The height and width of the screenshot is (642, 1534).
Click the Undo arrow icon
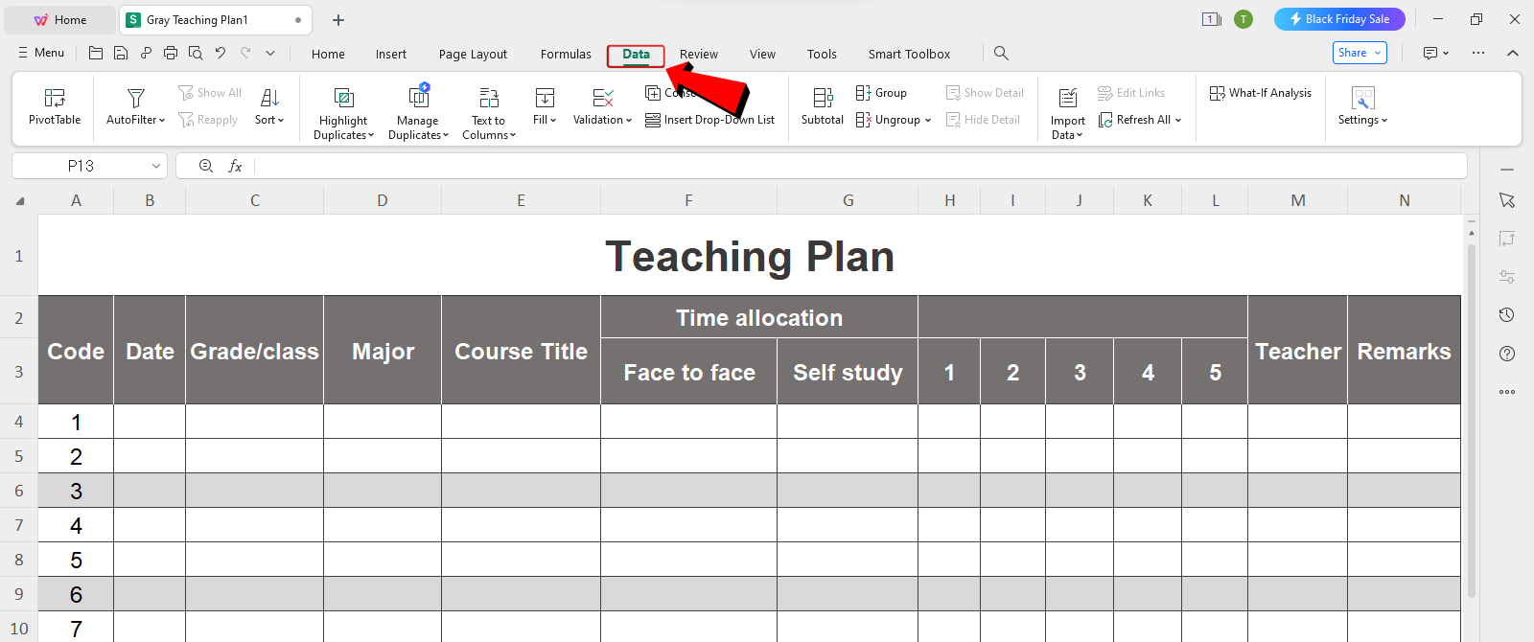click(x=221, y=54)
